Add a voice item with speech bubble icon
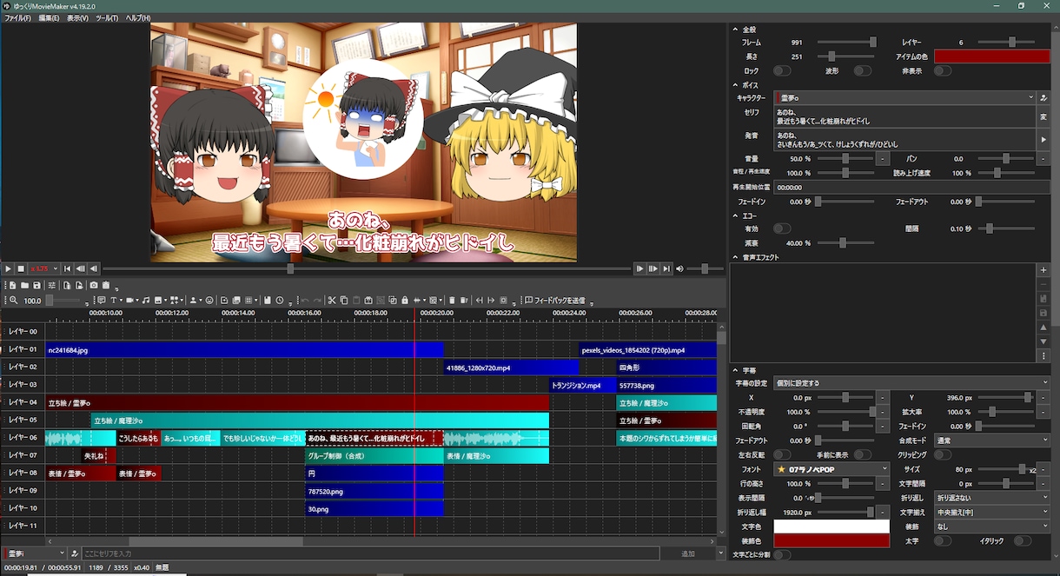Viewport: 1060px width, 576px height. [101, 300]
